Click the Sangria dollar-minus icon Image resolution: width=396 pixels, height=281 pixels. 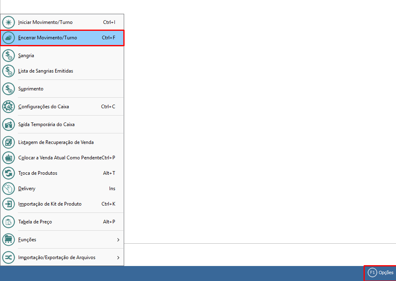pyautogui.click(x=9, y=56)
